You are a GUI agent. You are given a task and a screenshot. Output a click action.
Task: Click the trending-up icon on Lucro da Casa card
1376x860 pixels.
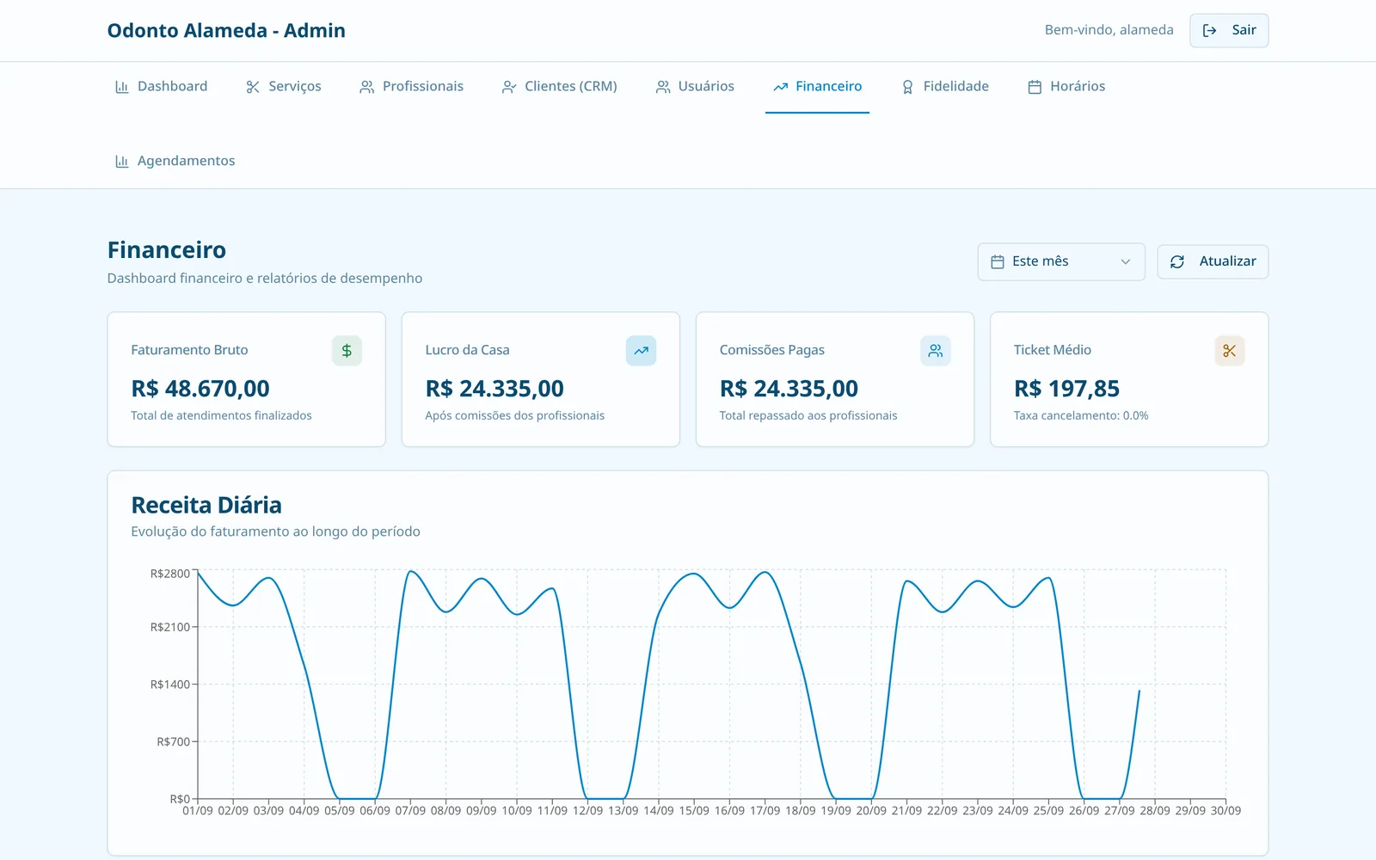click(641, 351)
